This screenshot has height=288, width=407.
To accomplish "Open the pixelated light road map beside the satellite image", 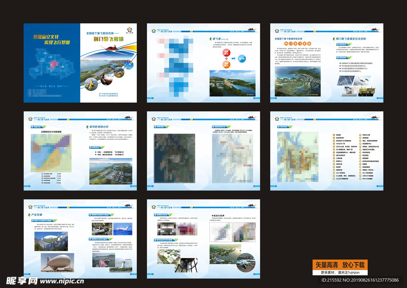I will pos(232,158).
